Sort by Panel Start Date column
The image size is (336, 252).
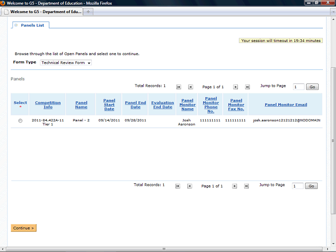tap(109, 104)
